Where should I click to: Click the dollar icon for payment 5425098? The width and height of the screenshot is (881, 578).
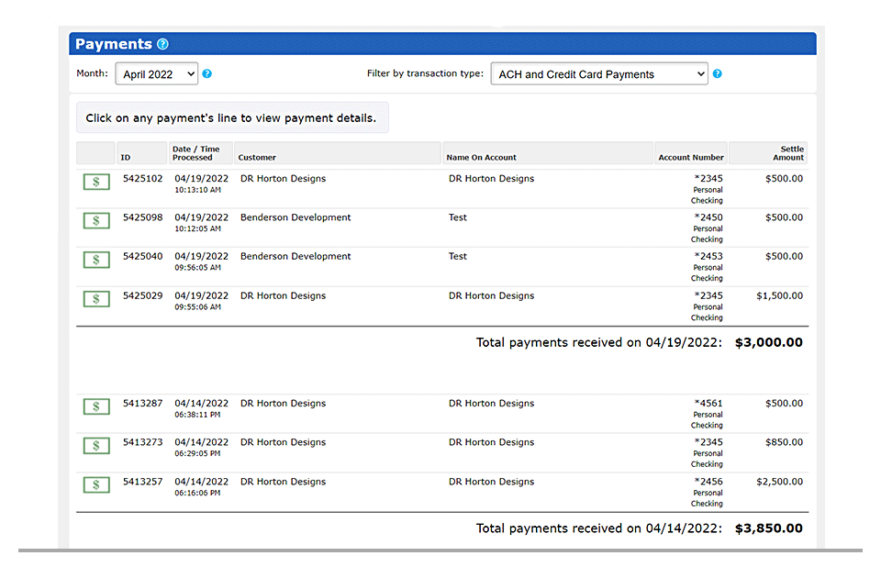[95, 221]
